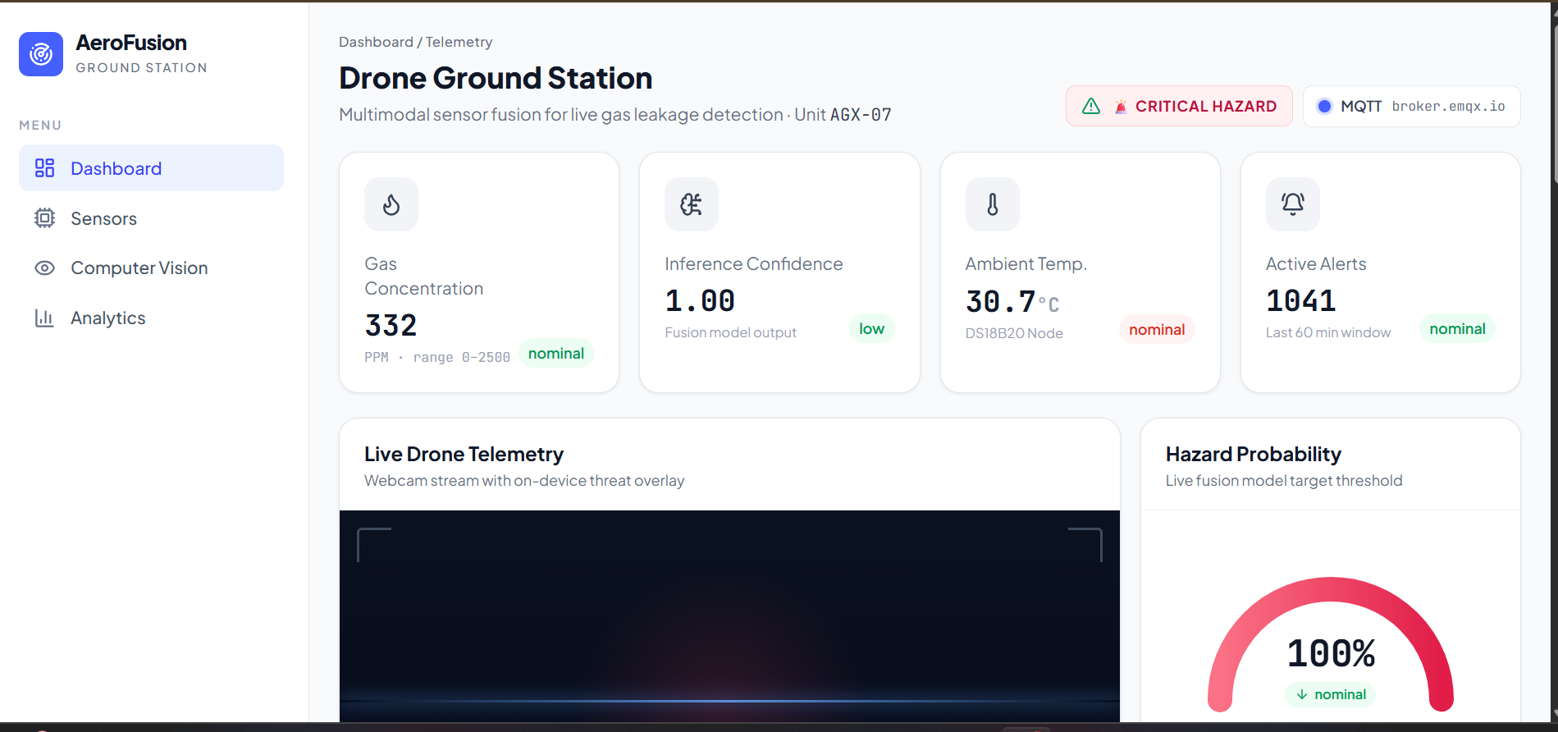Click the 332 gas concentration value
The image size is (1558, 732).
click(391, 326)
